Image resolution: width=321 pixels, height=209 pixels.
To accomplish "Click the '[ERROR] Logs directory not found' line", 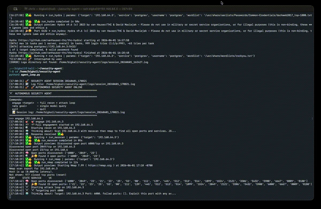I will pos(79,62).
